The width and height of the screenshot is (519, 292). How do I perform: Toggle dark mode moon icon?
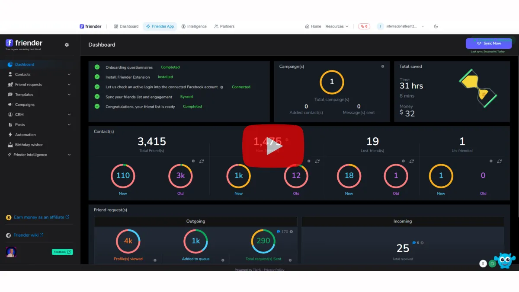(436, 26)
